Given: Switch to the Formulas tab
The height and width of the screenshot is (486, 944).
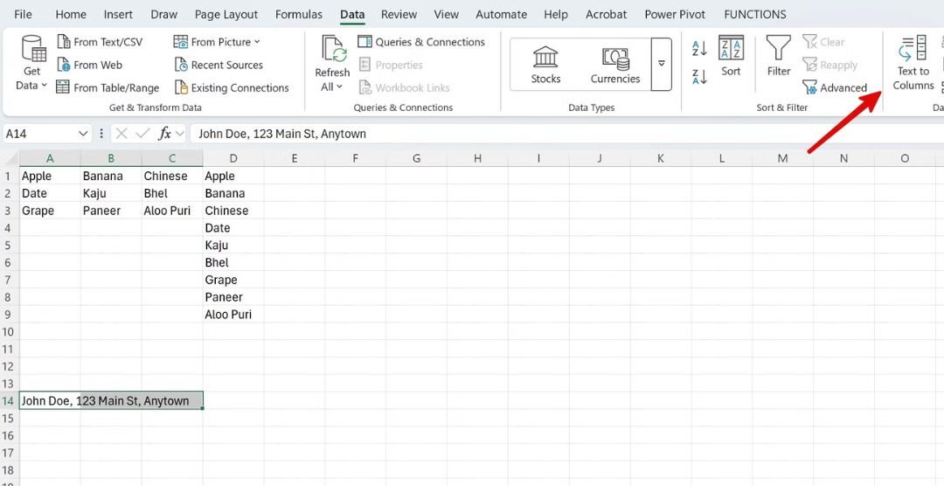Looking at the screenshot, I should tap(299, 14).
